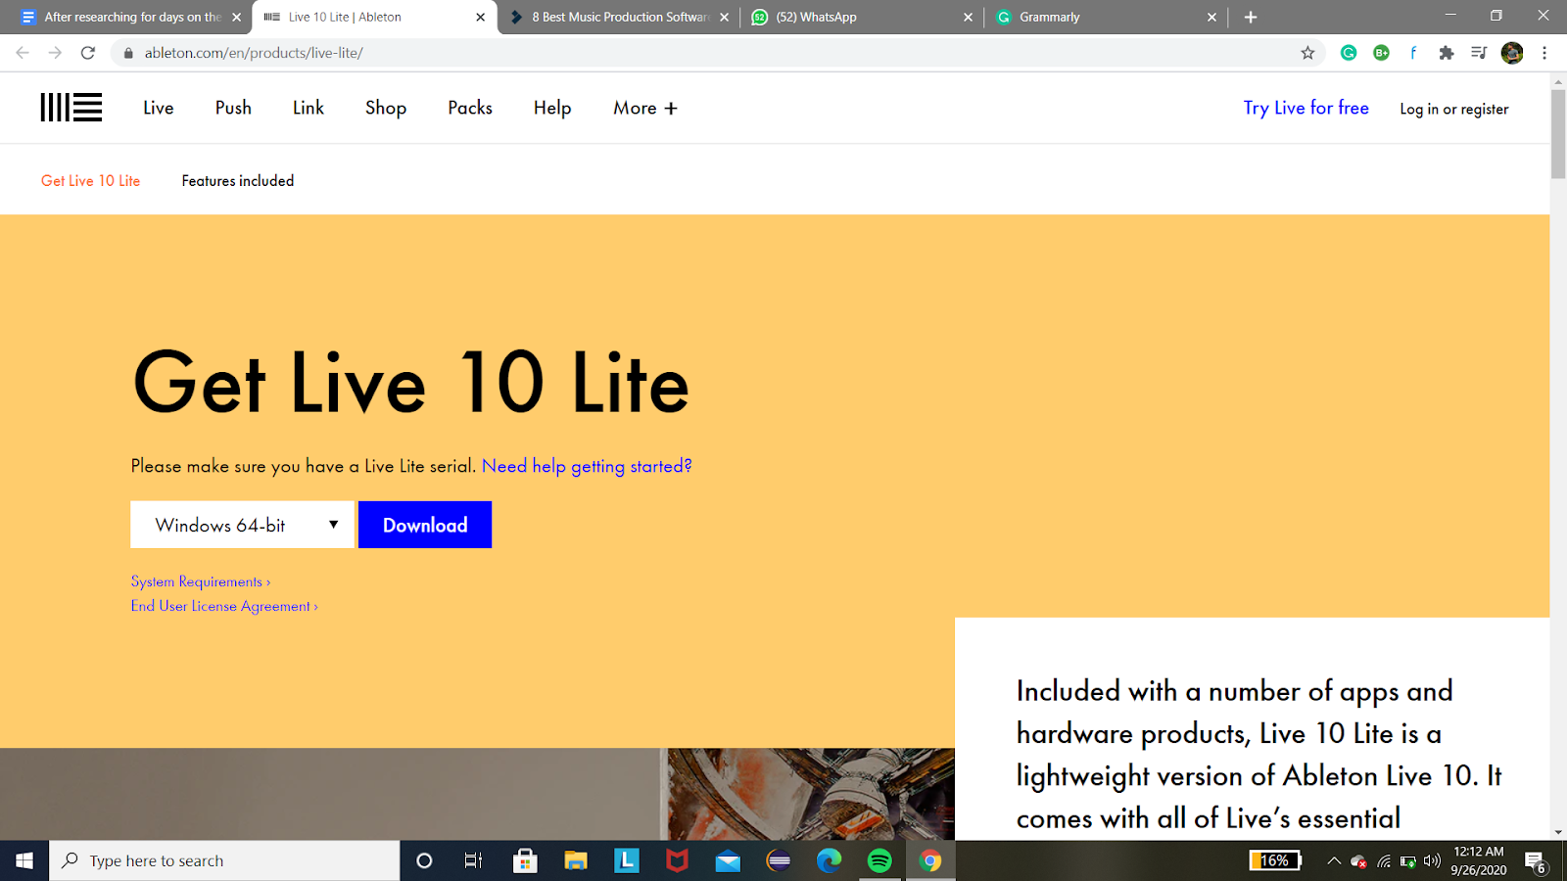Open the Push navigation item
The height and width of the screenshot is (881, 1567).
[233, 108]
